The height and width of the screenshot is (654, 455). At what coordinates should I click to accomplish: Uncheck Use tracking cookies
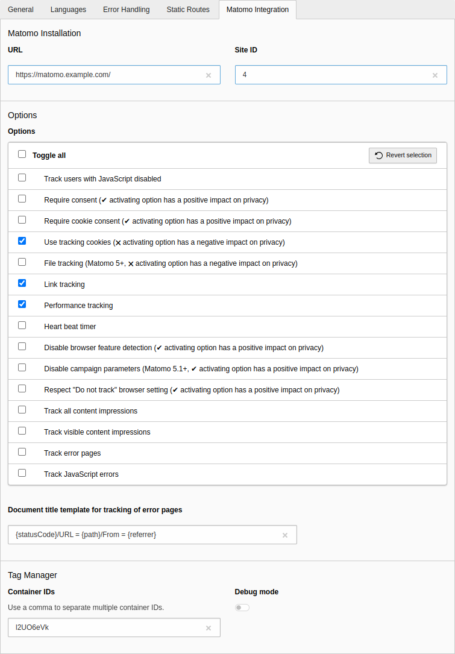coord(22,241)
